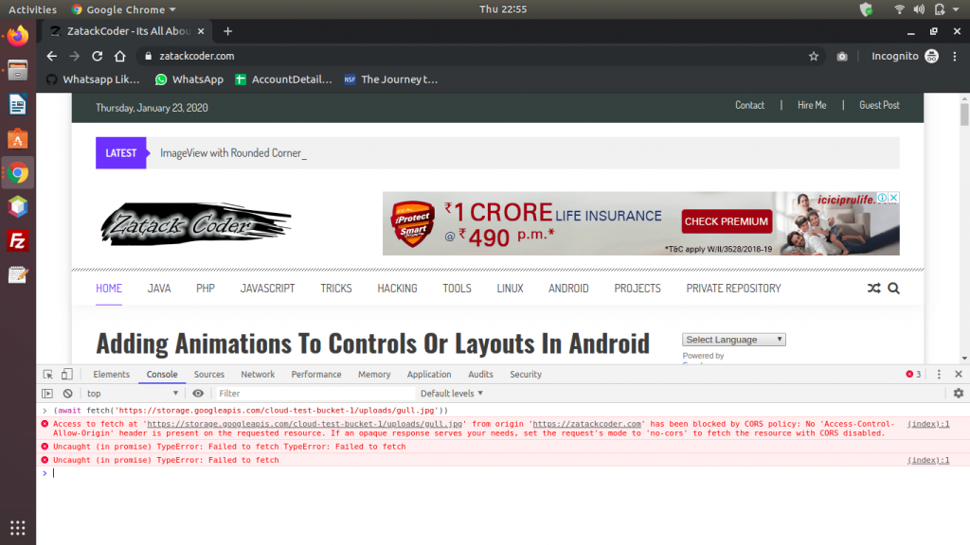Click the Hire Me link
Image resolution: width=970 pixels, height=545 pixels.
point(812,105)
